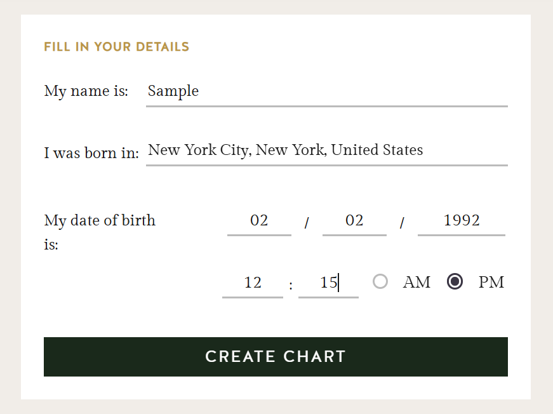Image resolution: width=553 pixels, height=414 pixels.
Task: Click the 'My date of birth is:' label
Action: [100, 232]
